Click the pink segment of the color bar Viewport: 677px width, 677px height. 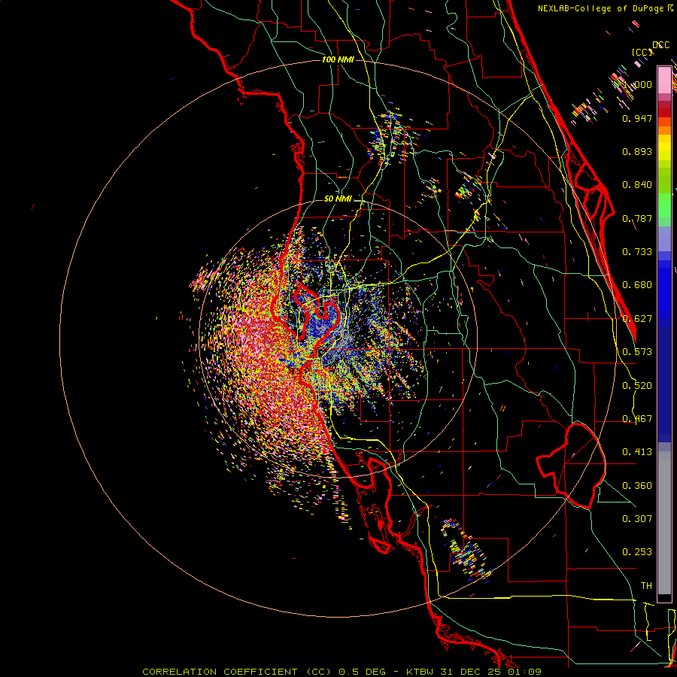664,80
